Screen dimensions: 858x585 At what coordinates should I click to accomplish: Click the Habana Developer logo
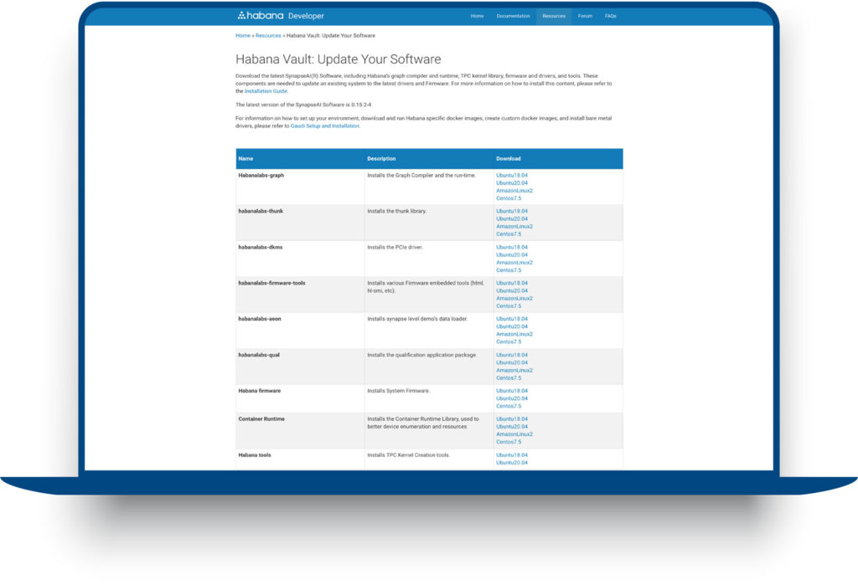[281, 15]
